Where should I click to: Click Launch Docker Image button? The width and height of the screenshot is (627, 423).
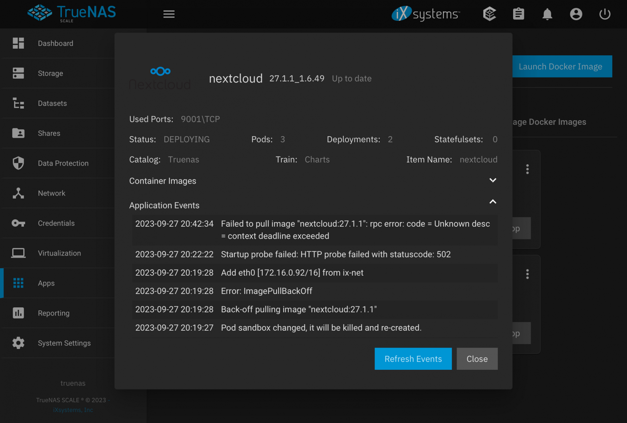562,66
